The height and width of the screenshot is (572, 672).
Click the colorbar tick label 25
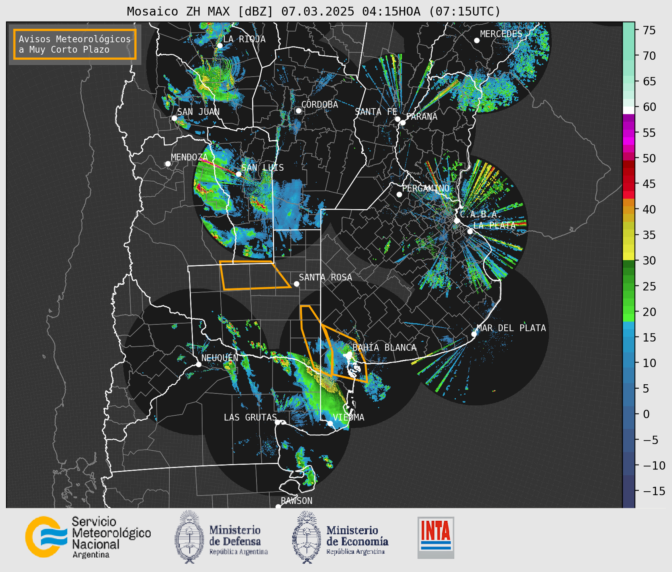pyautogui.click(x=649, y=286)
